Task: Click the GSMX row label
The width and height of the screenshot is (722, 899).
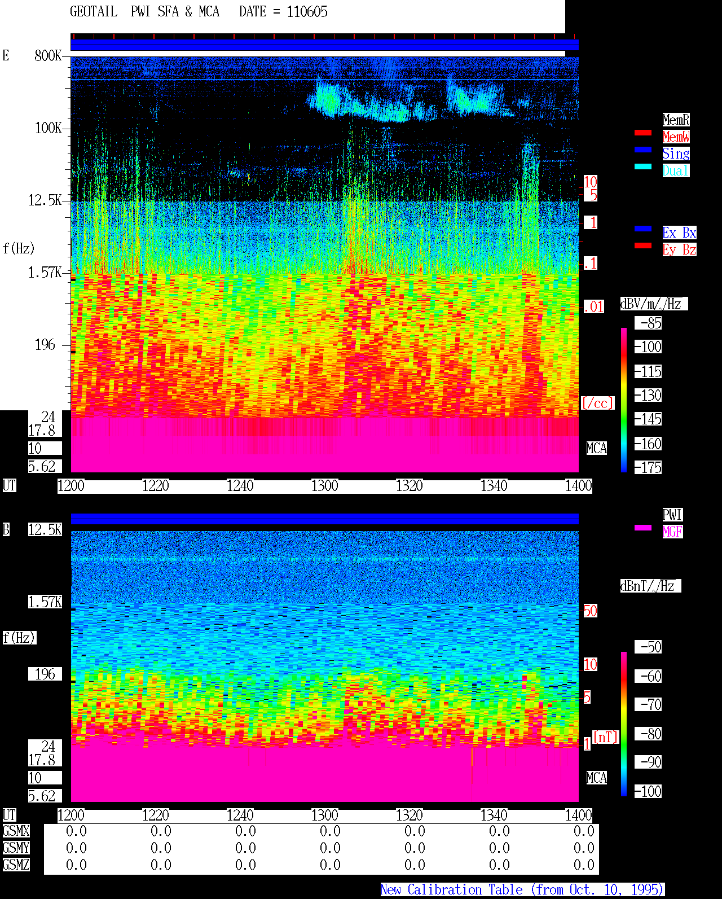Action: tap(16, 831)
